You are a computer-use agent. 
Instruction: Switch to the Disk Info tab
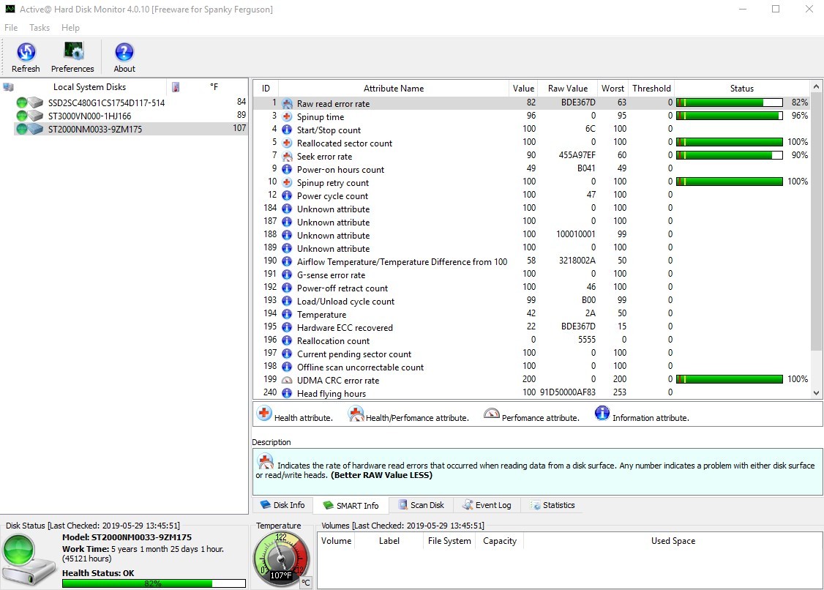pos(282,505)
